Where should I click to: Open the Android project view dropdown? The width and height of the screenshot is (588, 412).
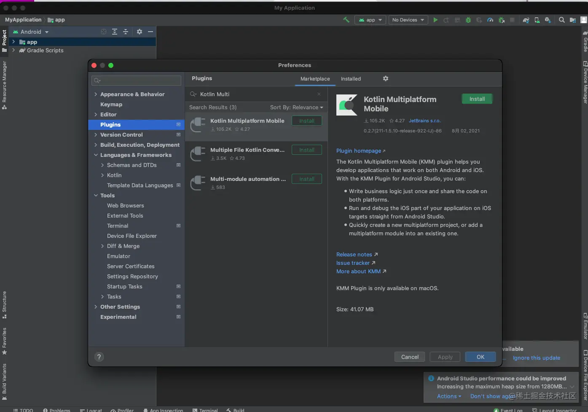pos(31,32)
